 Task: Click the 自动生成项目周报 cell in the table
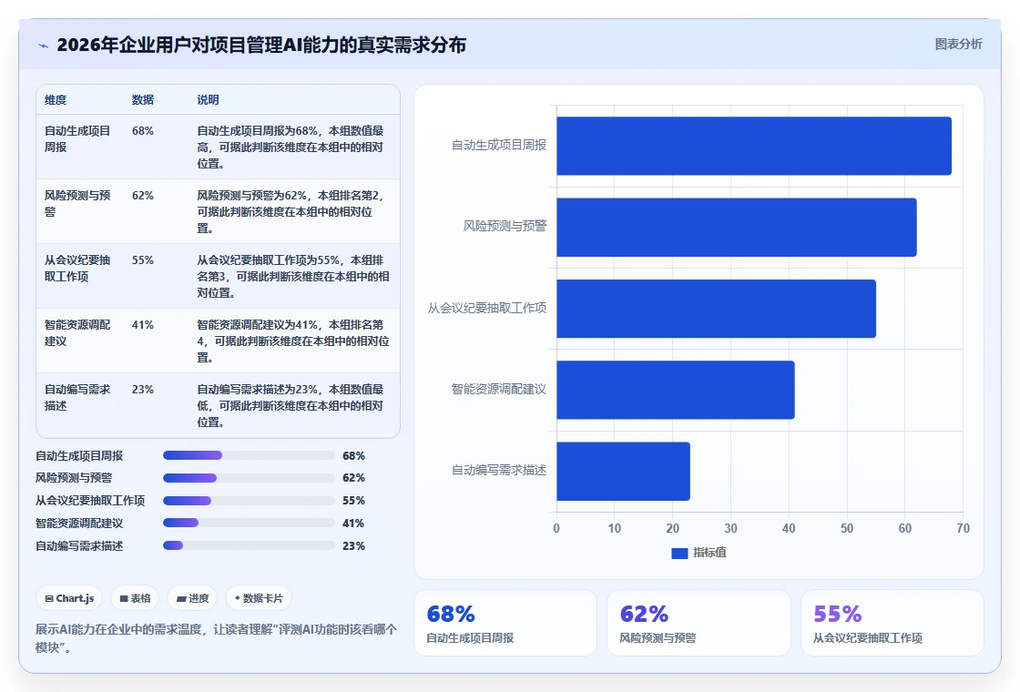click(77, 138)
